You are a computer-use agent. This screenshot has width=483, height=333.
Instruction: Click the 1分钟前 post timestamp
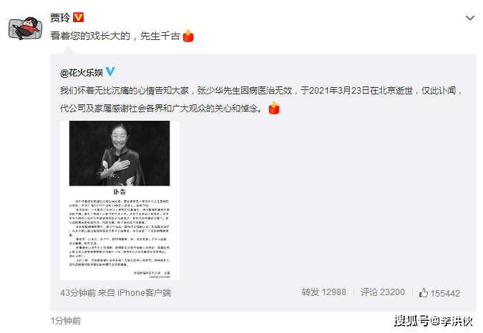tap(66, 321)
